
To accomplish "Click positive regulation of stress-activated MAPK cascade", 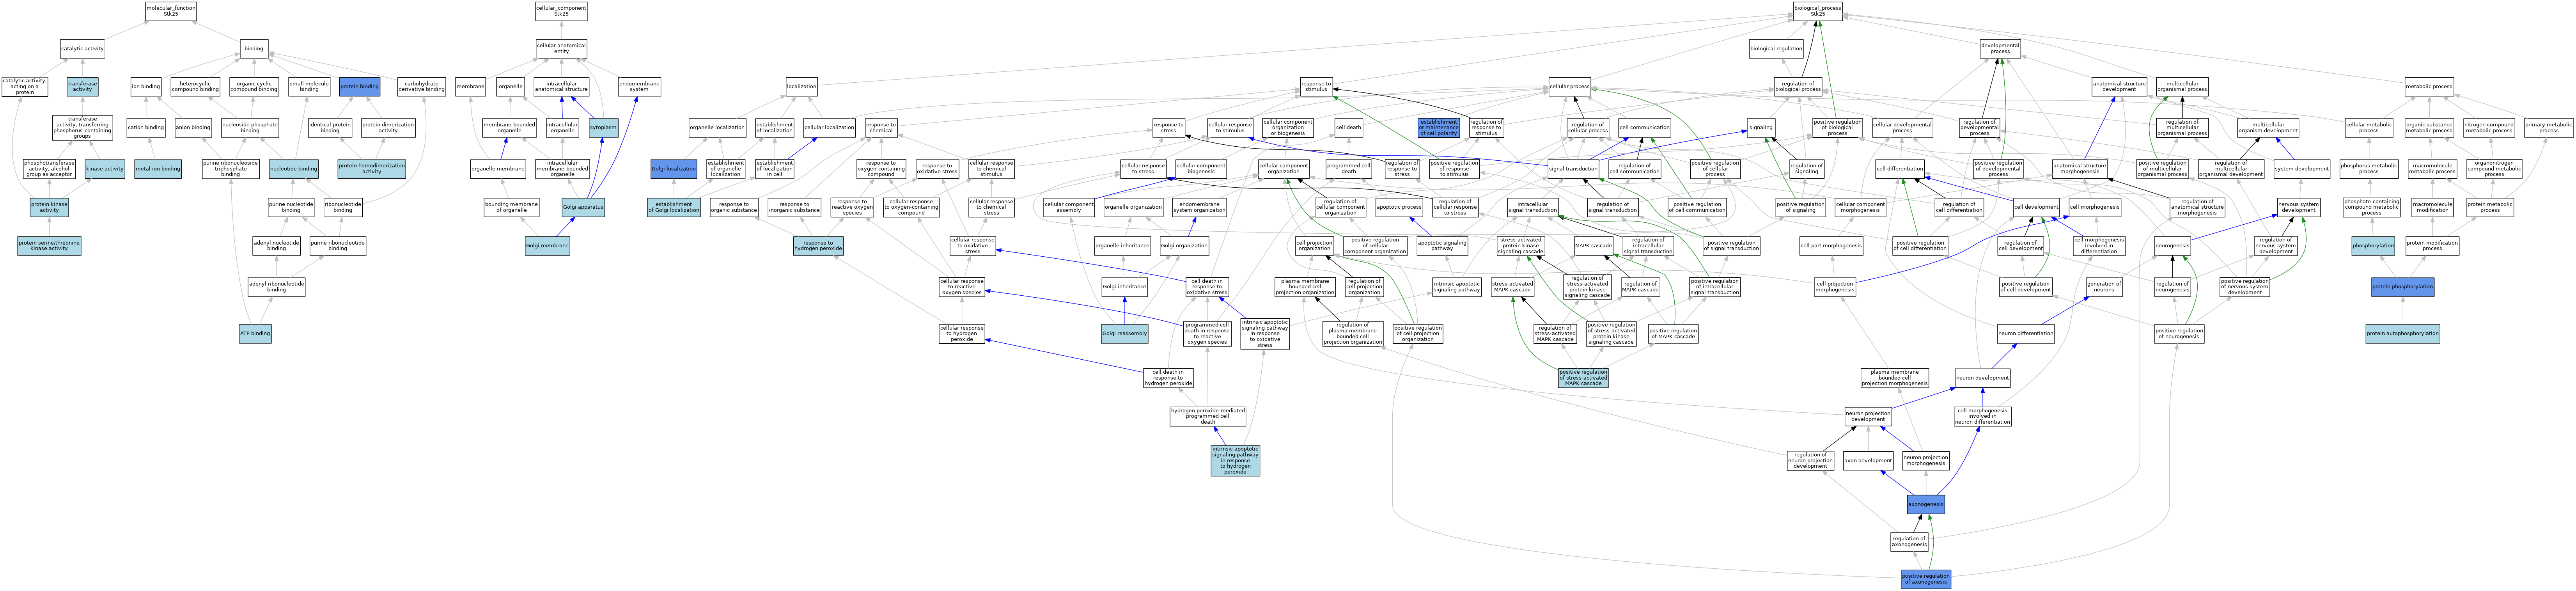I will point(1583,378).
